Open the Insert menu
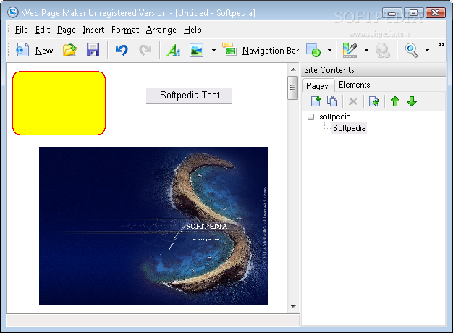 coord(93,30)
